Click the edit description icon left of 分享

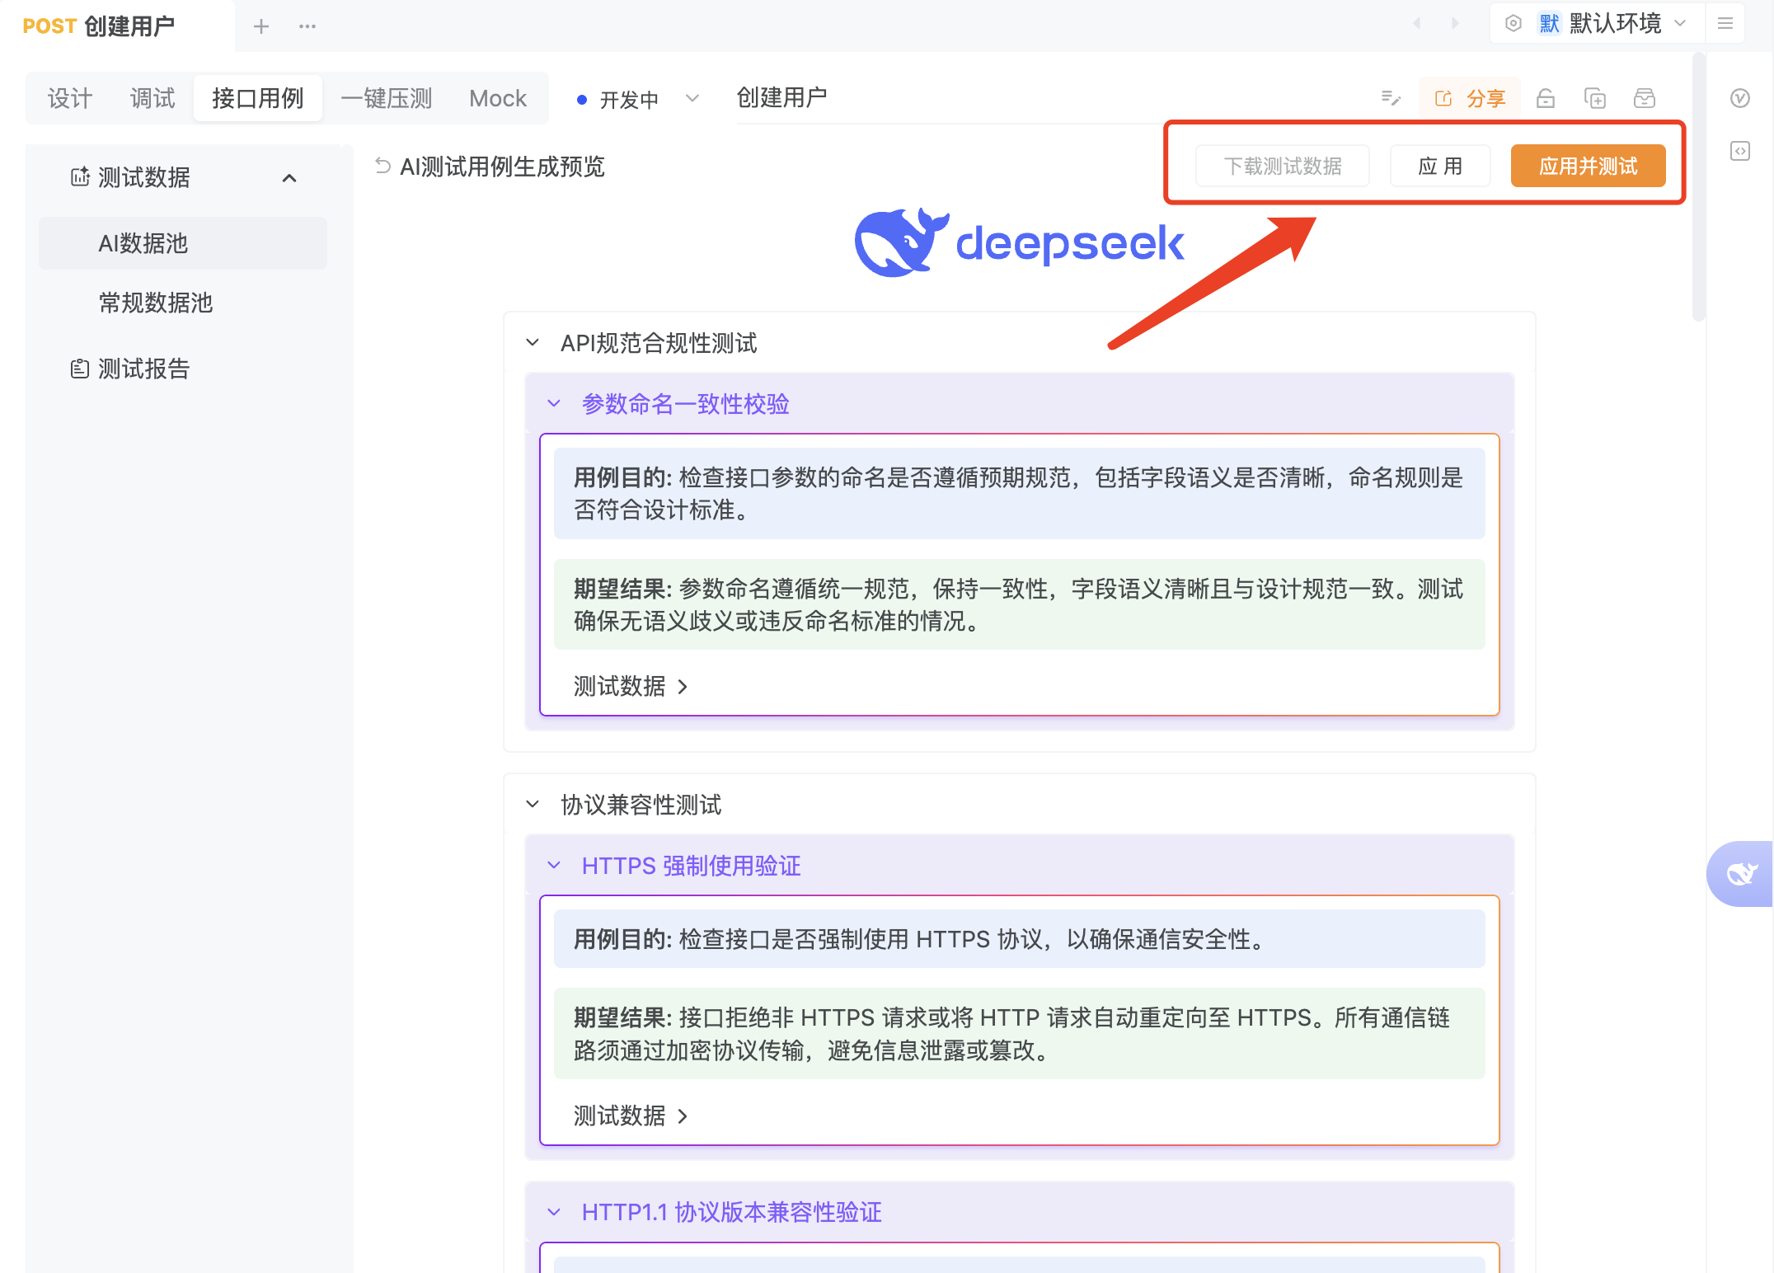pos(1391,98)
